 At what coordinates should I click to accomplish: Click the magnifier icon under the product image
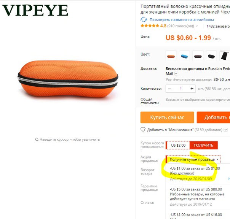(37, 139)
